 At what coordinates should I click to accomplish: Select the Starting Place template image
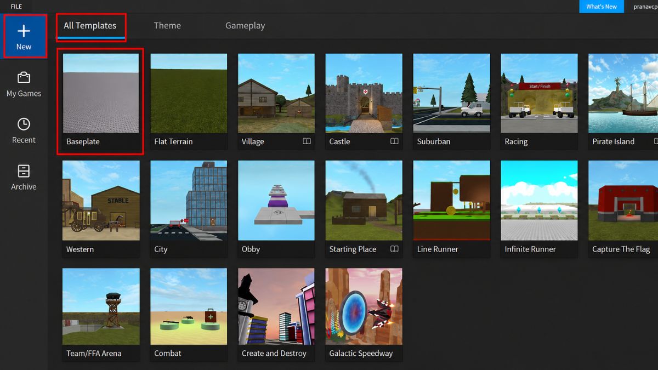[x=364, y=201]
